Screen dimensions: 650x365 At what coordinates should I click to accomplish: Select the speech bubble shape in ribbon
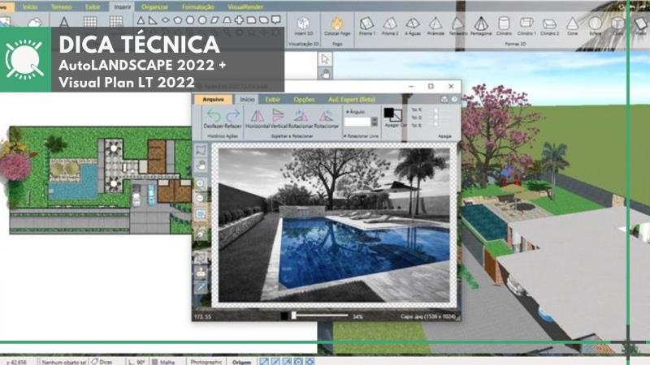coord(276,19)
